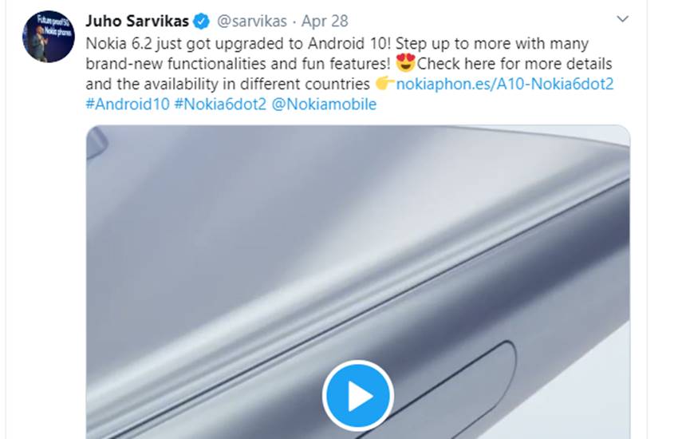
Task: Click the Juho Sarvikas display name
Action: 137,21
